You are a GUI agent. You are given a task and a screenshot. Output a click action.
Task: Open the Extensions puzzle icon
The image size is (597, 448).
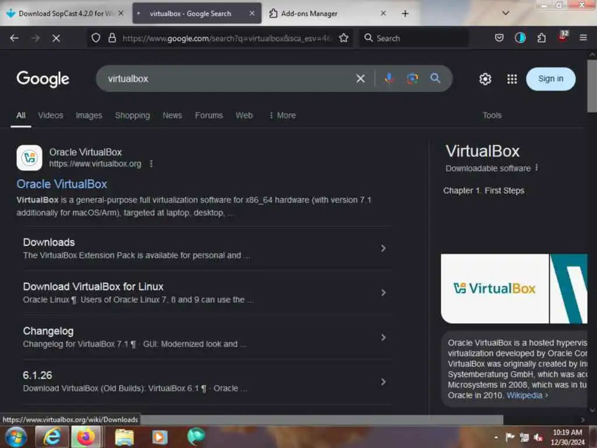pyautogui.click(x=542, y=38)
